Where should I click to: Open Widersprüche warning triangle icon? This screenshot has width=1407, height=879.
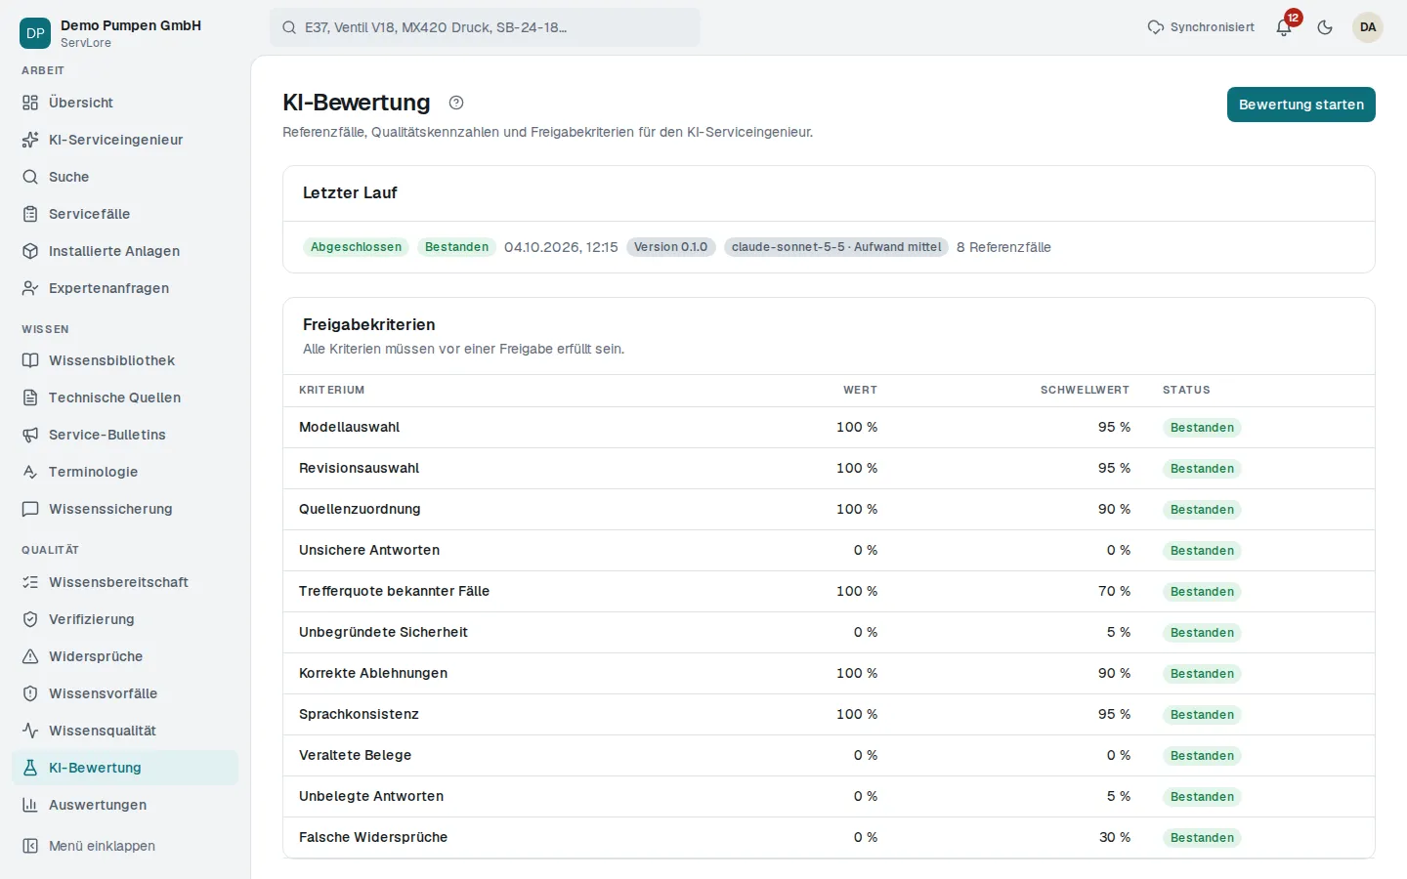(x=30, y=656)
